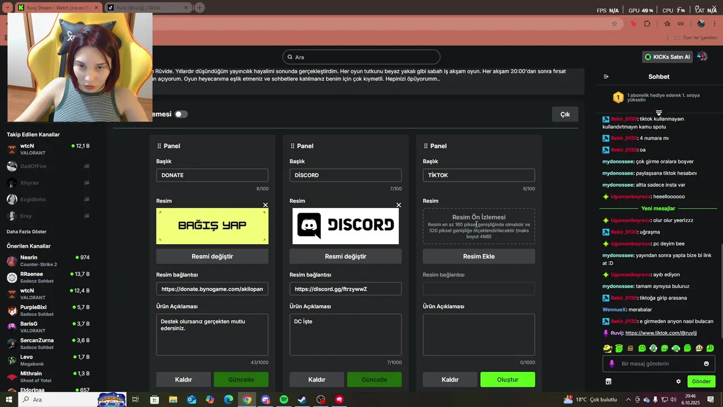Click the red extension icon

[633, 24]
